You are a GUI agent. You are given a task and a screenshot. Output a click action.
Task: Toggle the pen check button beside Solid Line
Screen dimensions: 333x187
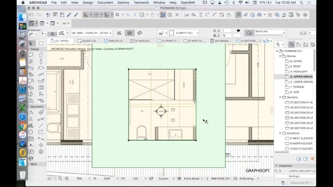point(249,33)
